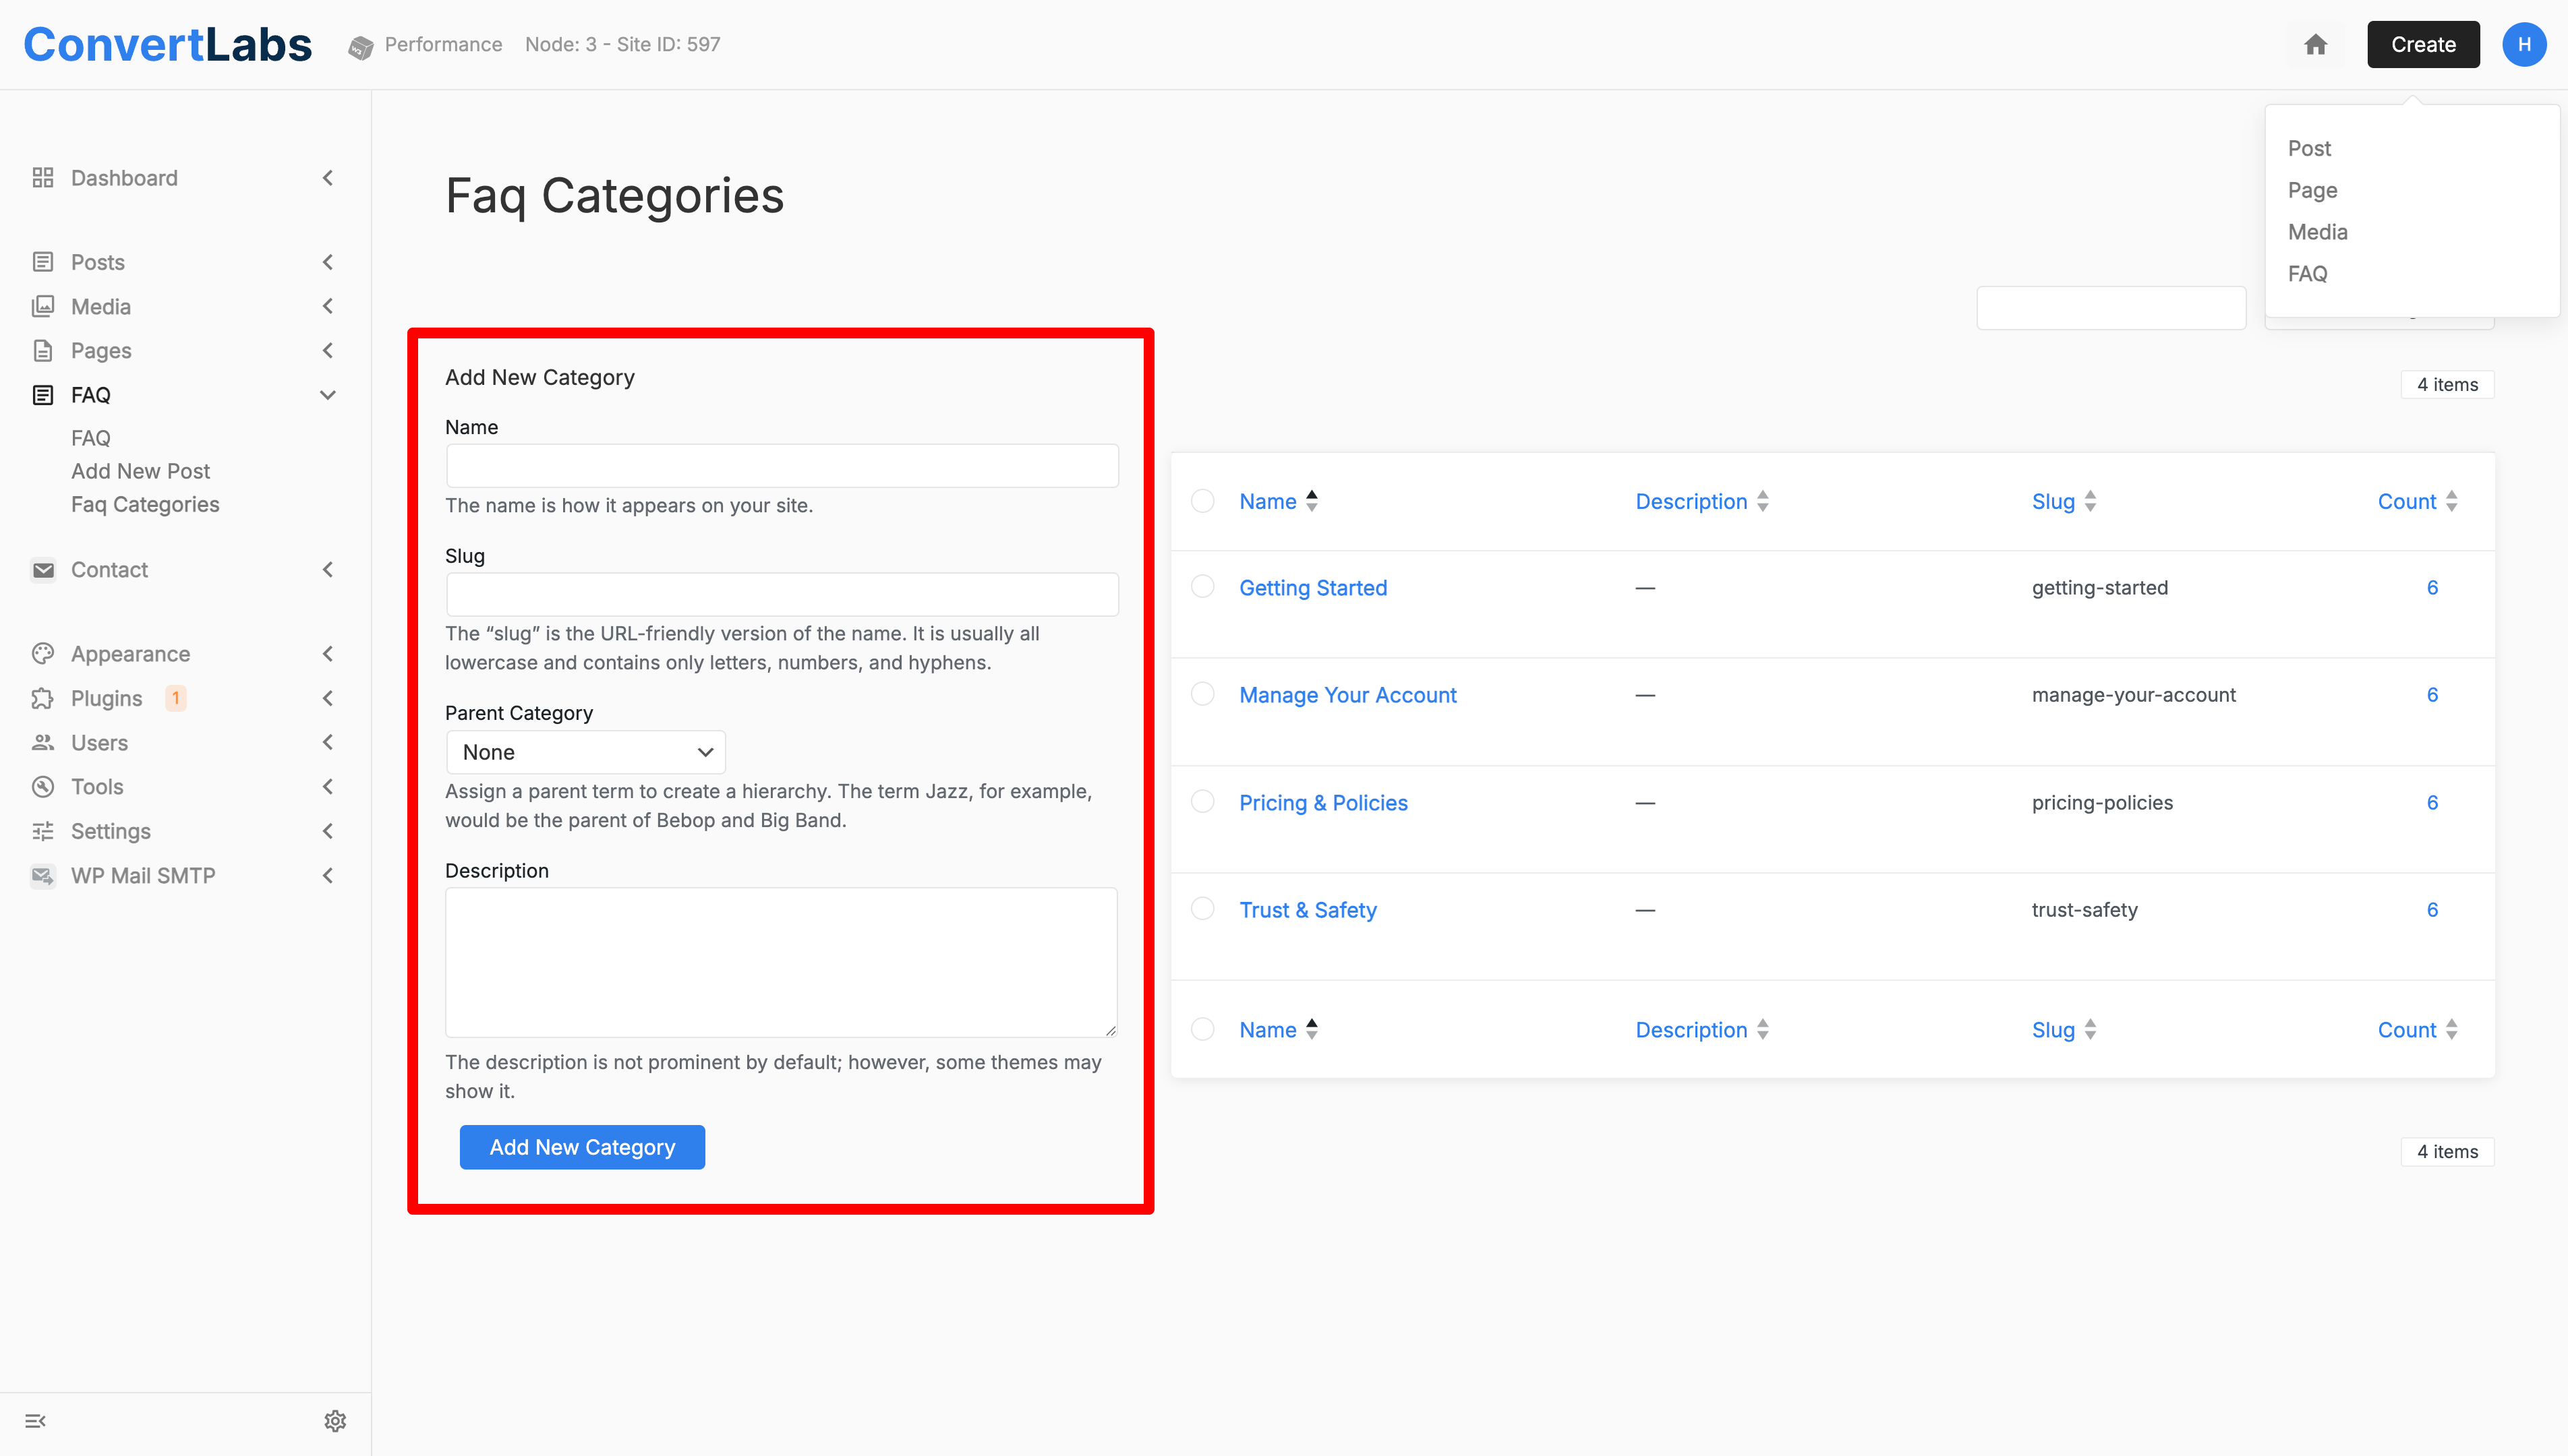This screenshot has width=2568, height=1456.
Task: Click the Appearance palette icon
Action: 42,654
